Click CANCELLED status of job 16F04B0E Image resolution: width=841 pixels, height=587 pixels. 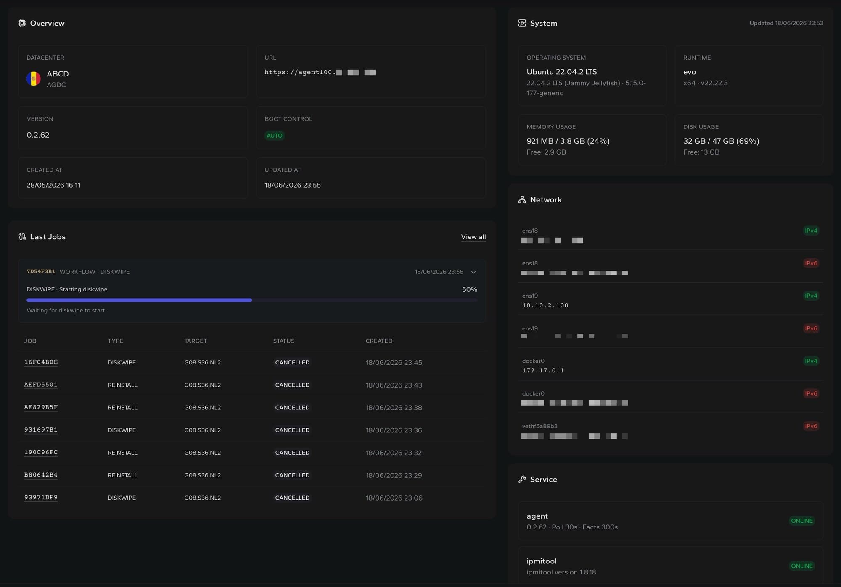click(292, 362)
